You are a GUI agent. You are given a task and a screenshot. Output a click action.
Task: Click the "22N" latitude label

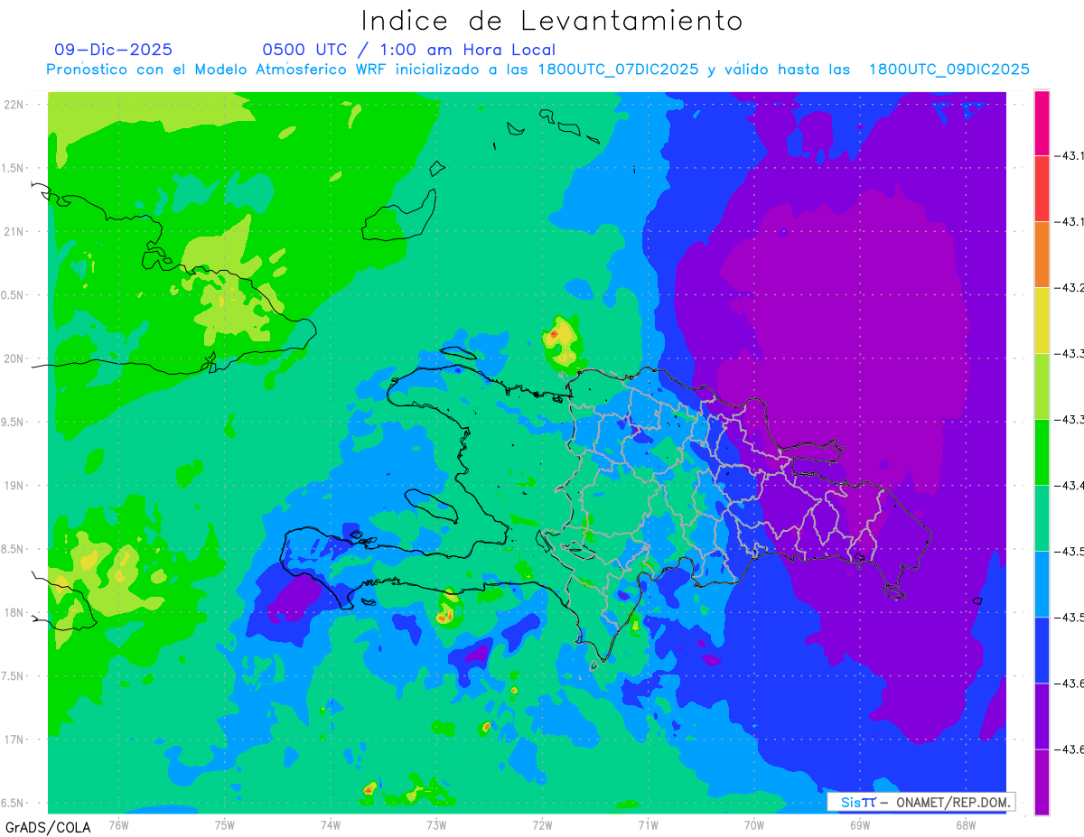(x=15, y=104)
